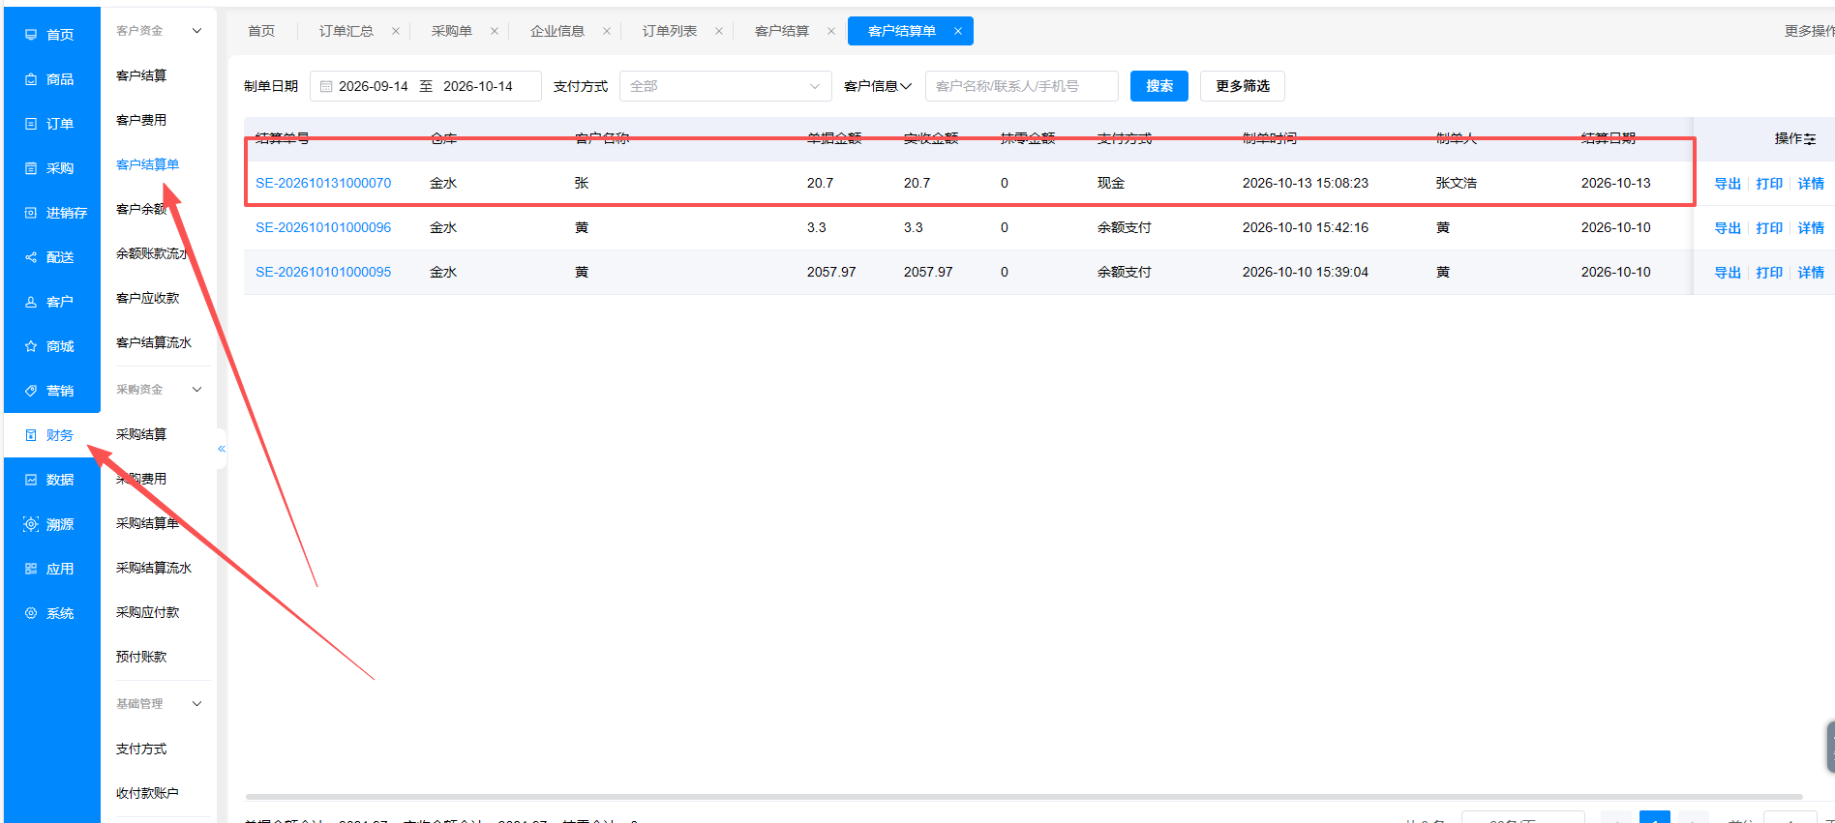Open the 客户 customers sidebar icon

click(31, 302)
